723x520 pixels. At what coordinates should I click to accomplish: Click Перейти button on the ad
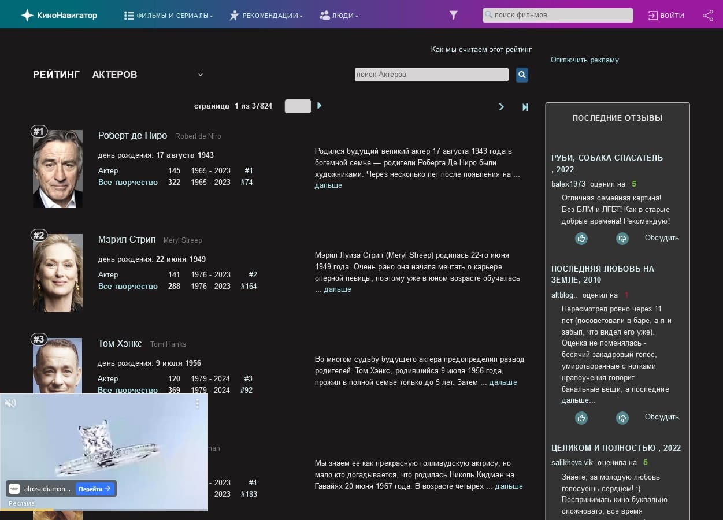click(95, 488)
